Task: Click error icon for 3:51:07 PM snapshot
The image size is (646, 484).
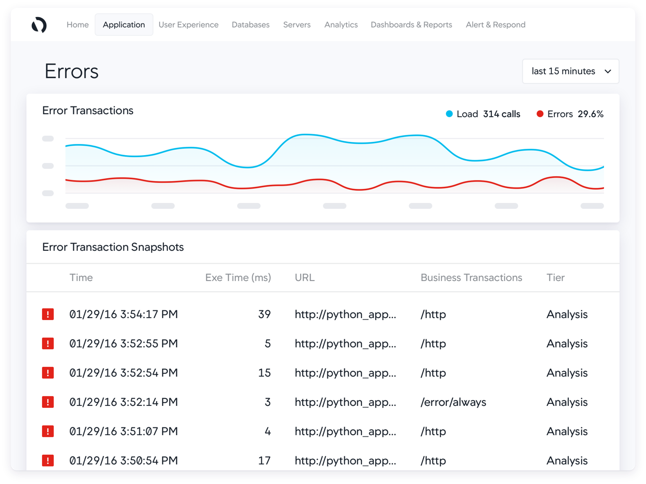Action: coord(48,431)
